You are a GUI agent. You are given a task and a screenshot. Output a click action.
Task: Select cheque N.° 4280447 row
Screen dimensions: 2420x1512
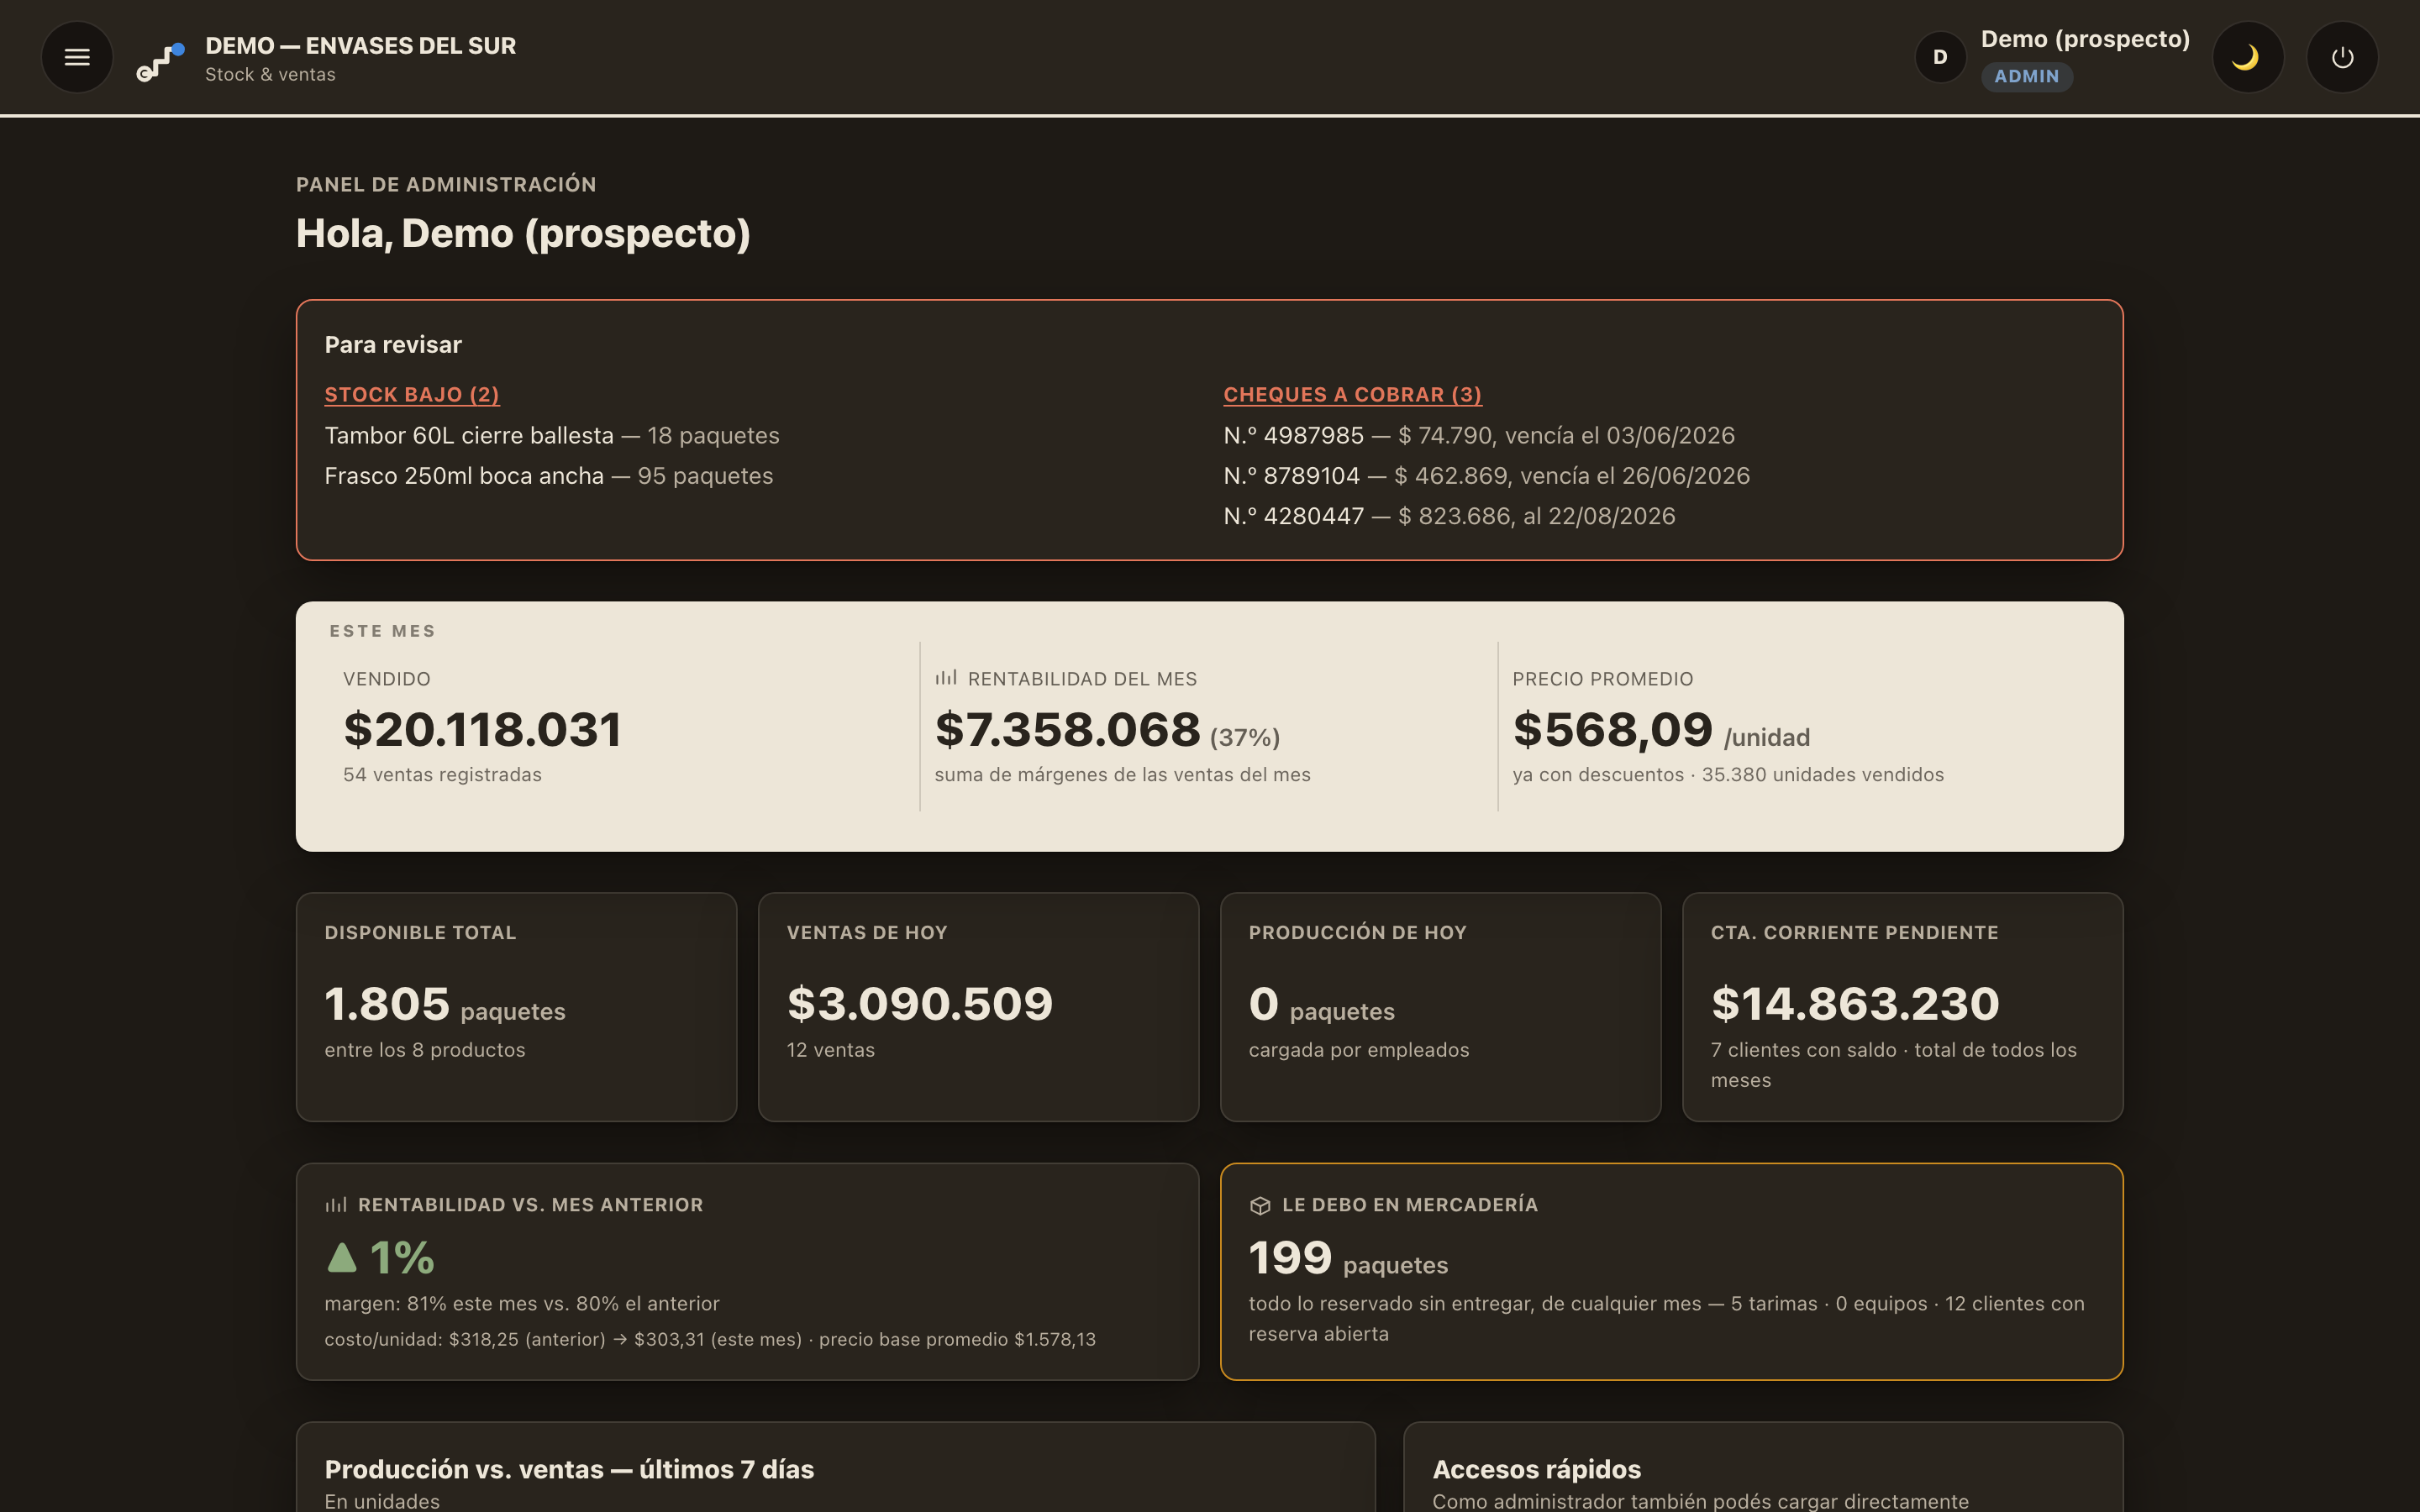tap(1449, 516)
